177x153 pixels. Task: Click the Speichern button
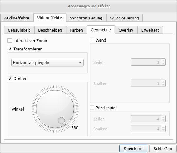point(133,149)
